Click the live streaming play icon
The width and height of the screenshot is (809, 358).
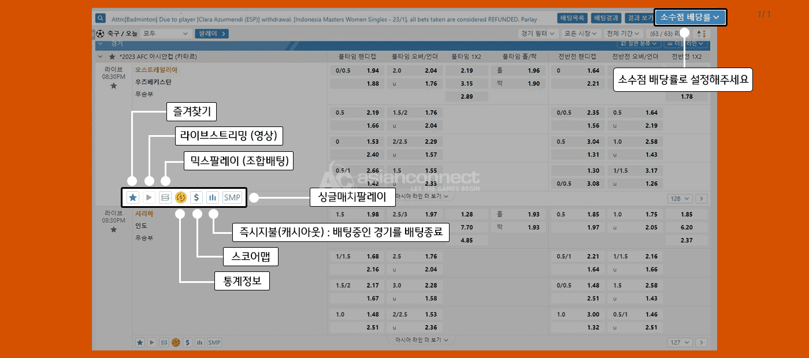(149, 197)
